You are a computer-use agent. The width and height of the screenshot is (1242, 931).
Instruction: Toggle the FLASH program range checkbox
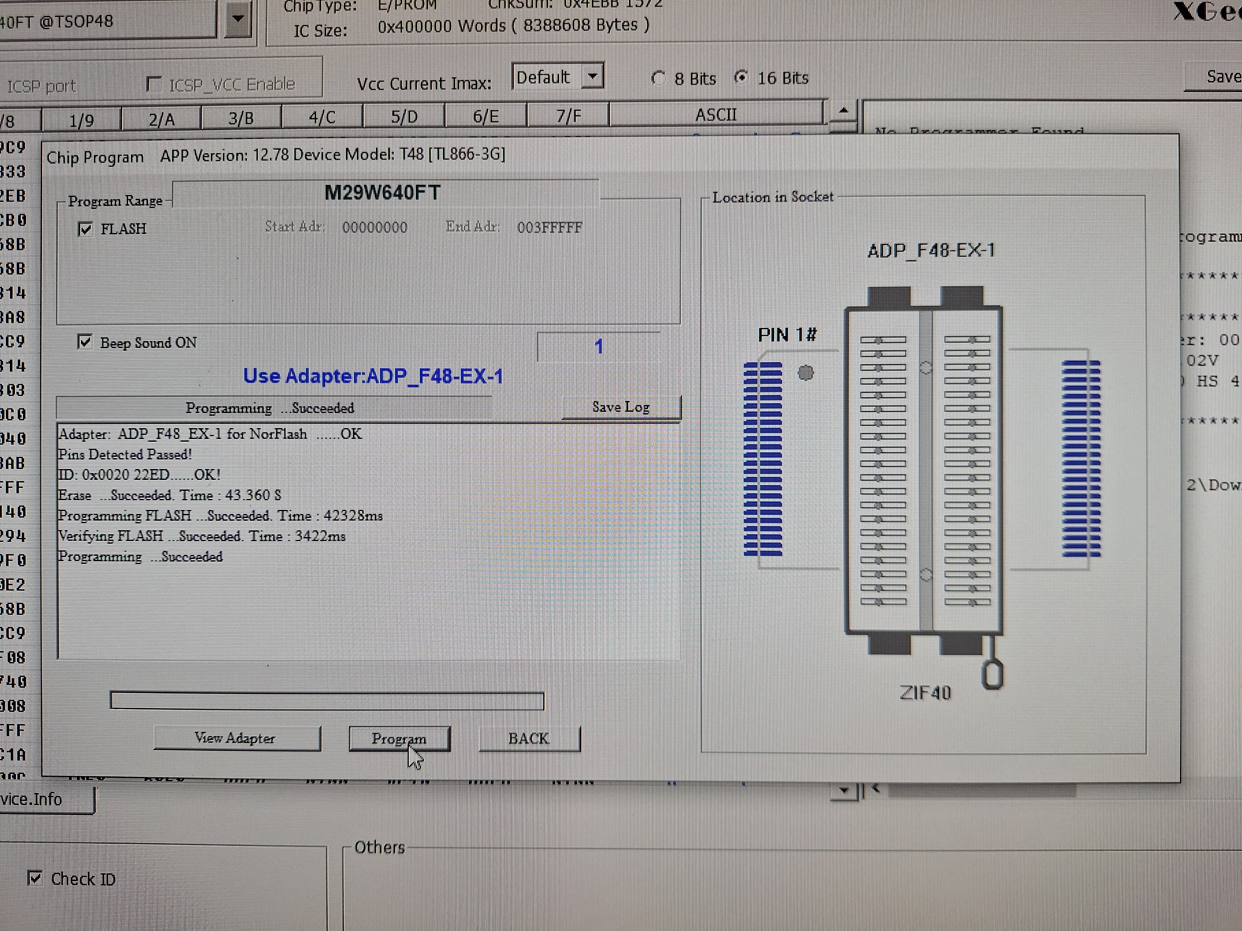click(x=85, y=229)
